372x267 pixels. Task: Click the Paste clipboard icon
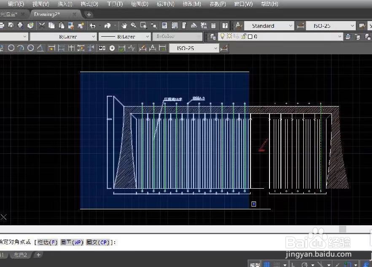coord(62,25)
